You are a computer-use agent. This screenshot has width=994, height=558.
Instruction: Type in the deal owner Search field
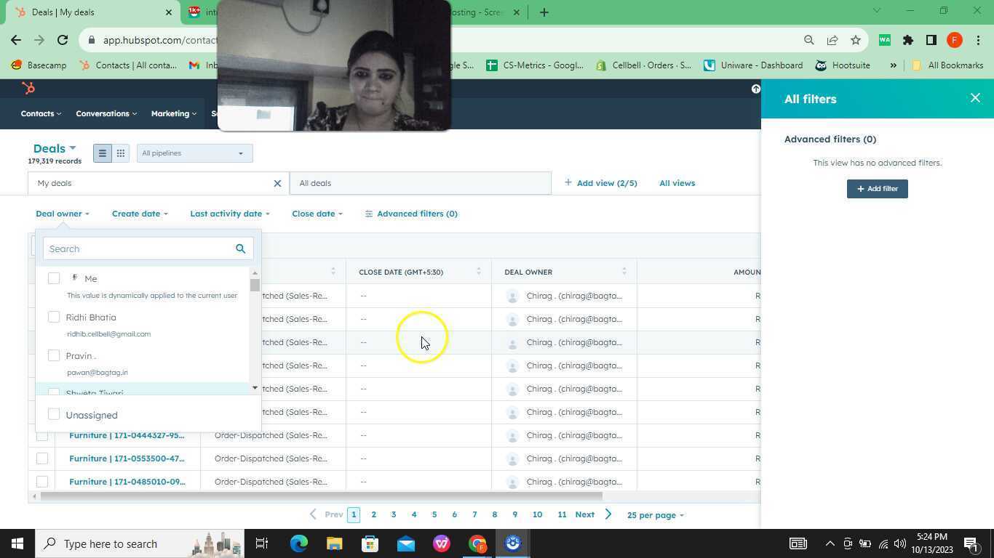point(138,249)
